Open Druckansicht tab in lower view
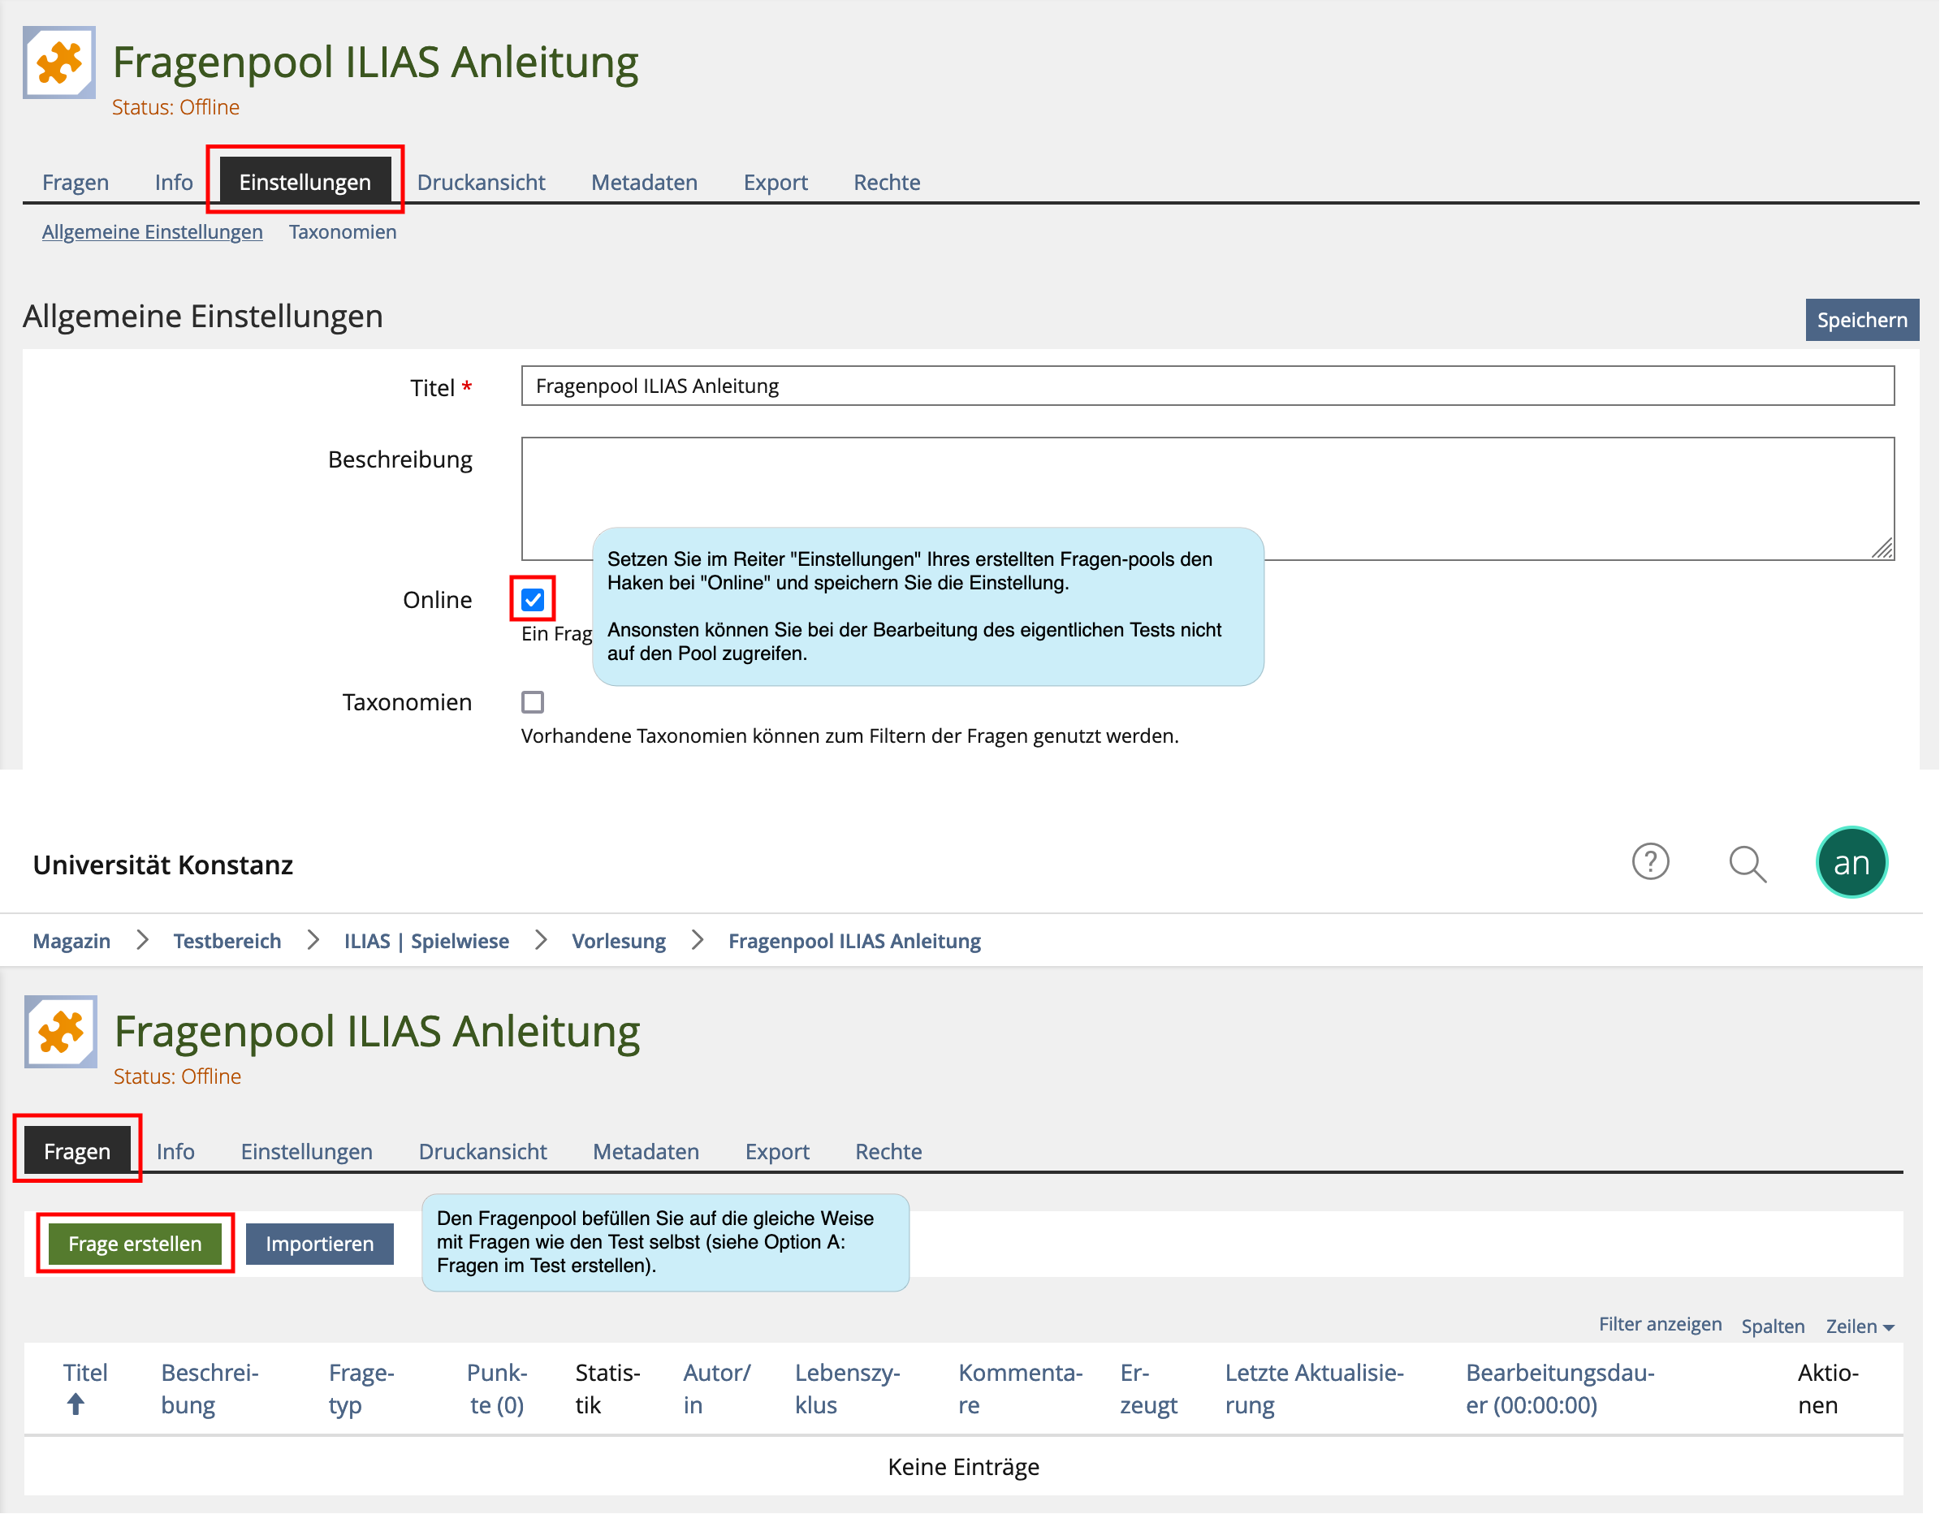 click(483, 1152)
